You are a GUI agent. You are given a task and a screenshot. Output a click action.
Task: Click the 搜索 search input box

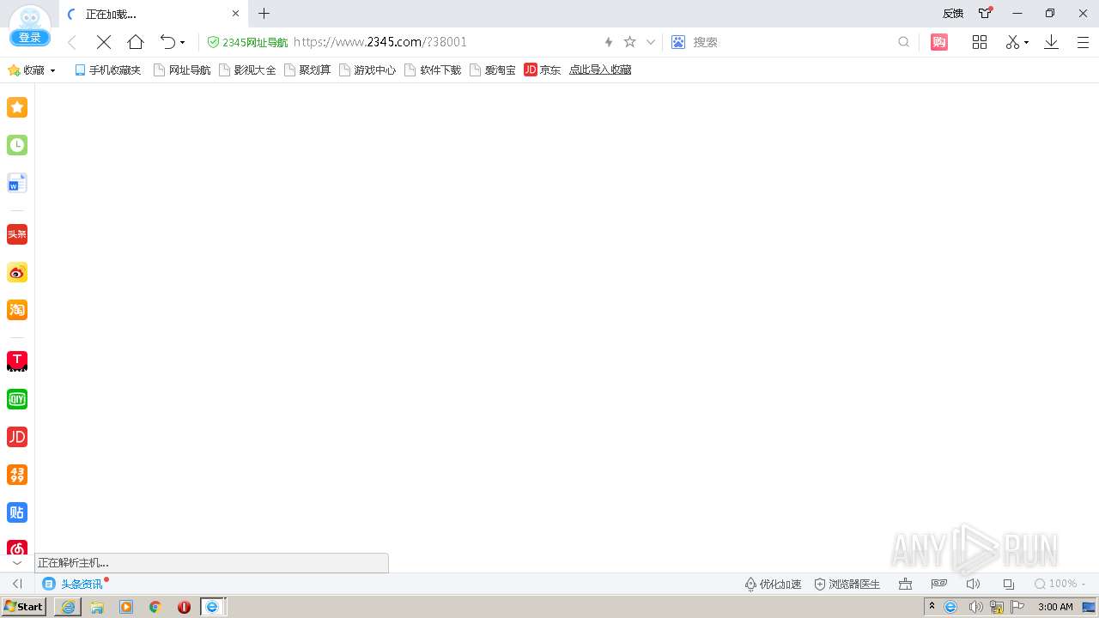(790, 42)
